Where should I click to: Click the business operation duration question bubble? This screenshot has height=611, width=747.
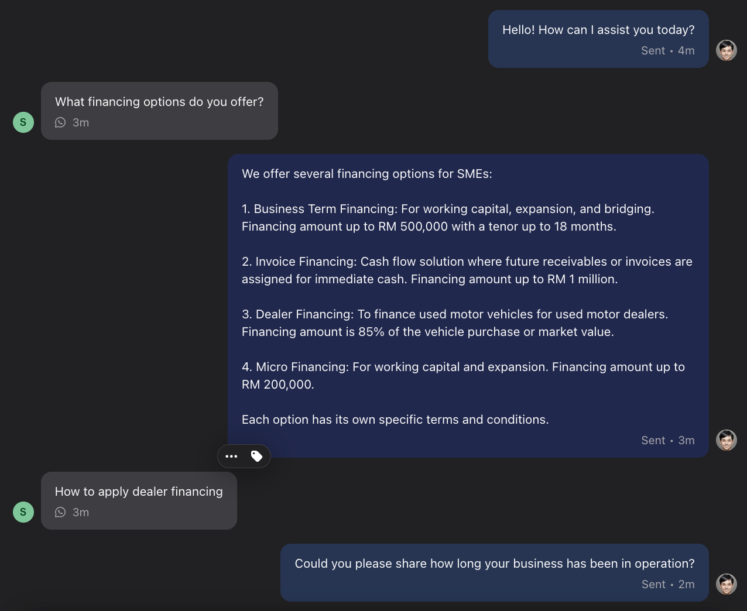pyautogui.click(x=494, y=563)
